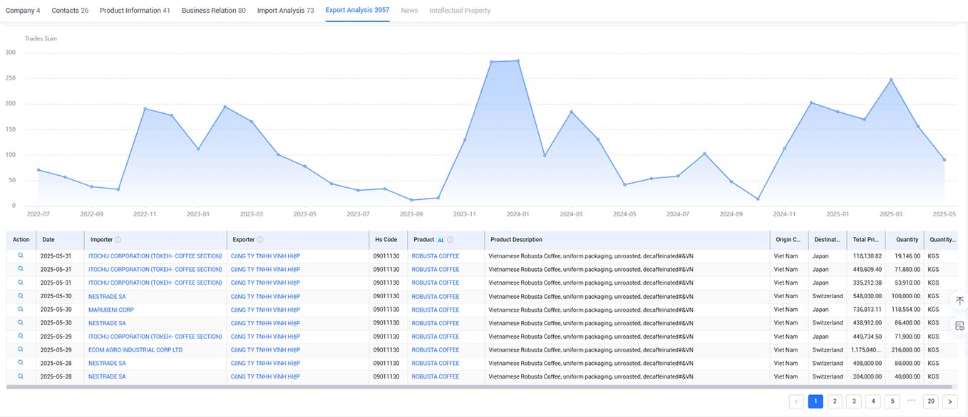The image size is (968, 417).
Task: Click back-to-top arrow icon on right edge
Action: pyautogui.click(x=959, y=301)
